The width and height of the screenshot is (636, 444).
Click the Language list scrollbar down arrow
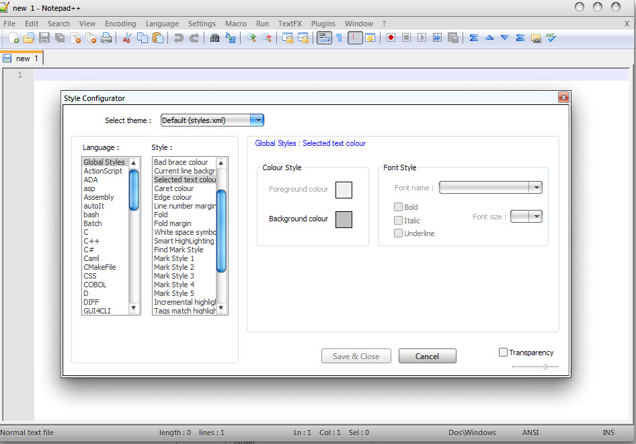point(133,309)
